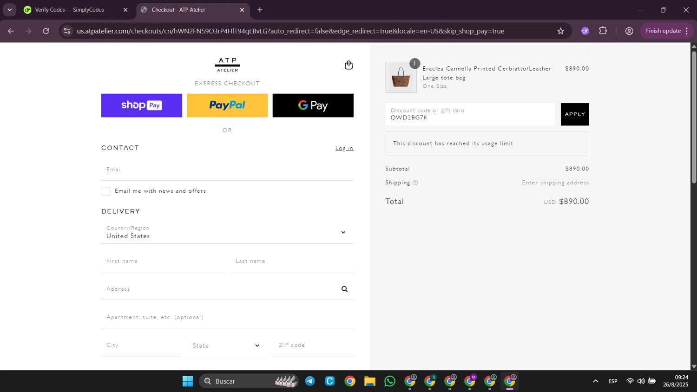The height and width of the screenshot is (392, 697).
Task: Open the Chrome three-dot menu
Action: pyautogui.click(x=687, y=31)
